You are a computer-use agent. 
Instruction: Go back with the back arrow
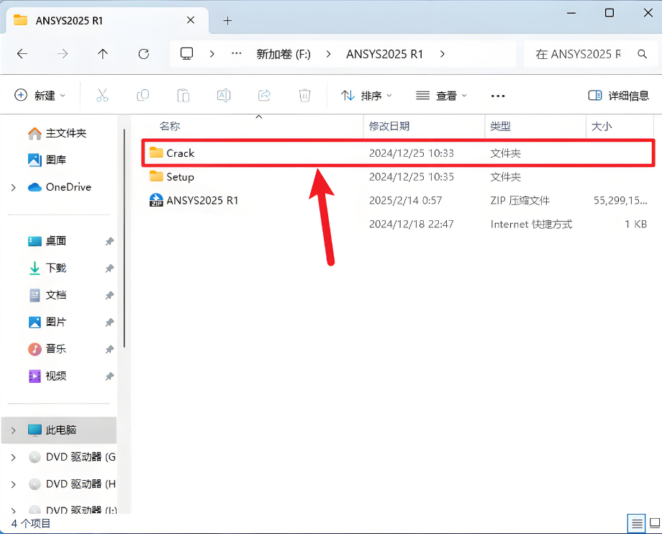[x=22, y=53]
